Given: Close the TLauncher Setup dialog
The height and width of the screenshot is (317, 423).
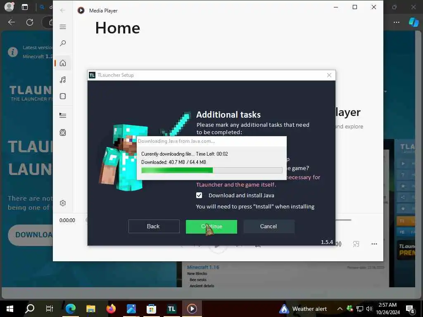Looking at the screenshot, I should click(329, 75).
